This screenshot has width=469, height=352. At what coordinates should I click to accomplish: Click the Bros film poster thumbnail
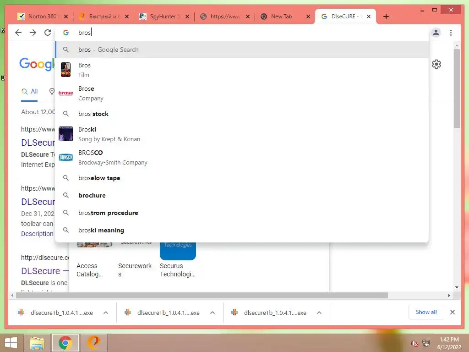(66, 70)
